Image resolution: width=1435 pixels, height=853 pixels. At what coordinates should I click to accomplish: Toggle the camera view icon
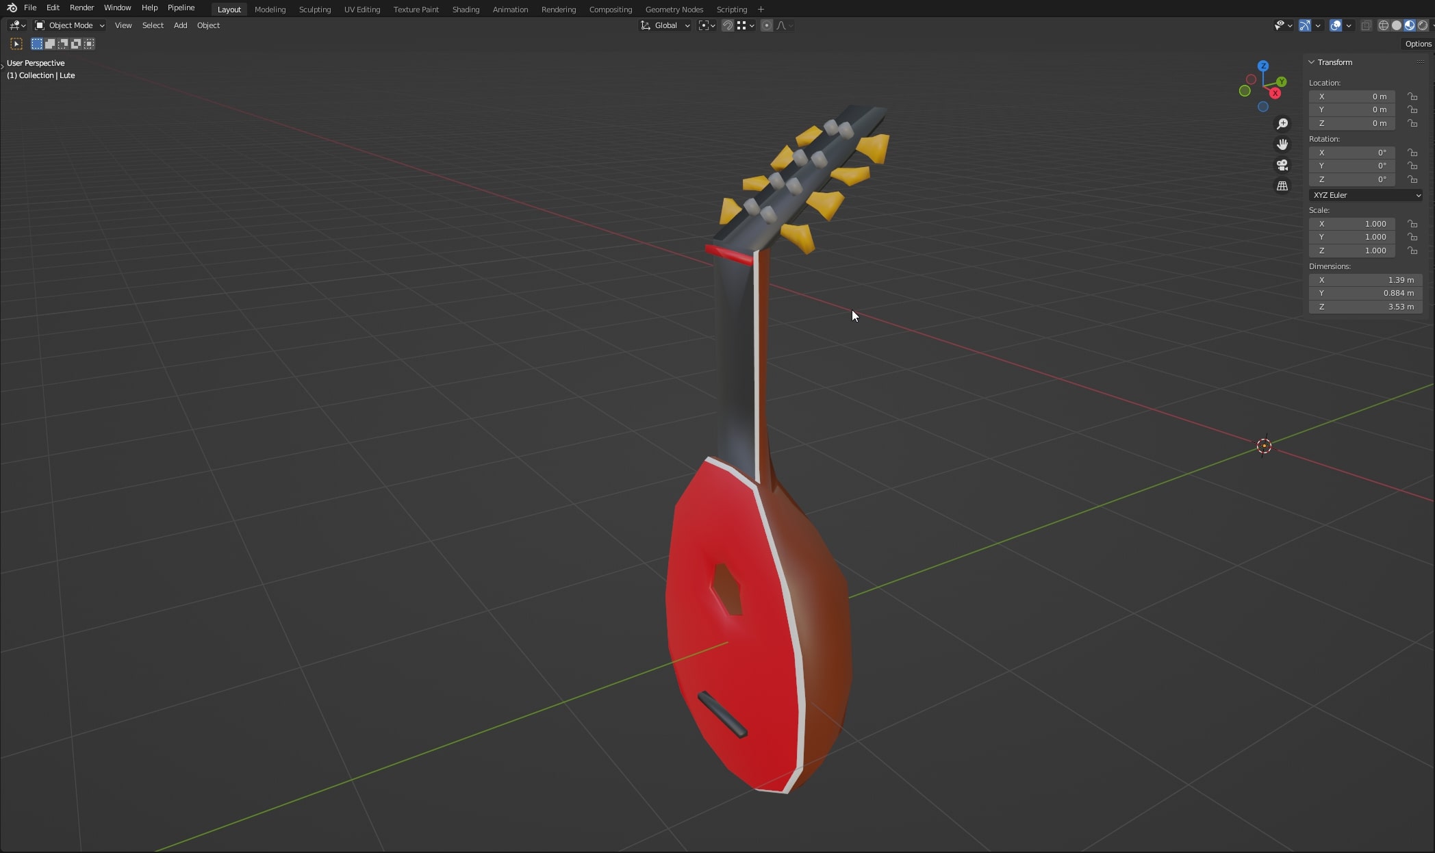coord(1282,165)
